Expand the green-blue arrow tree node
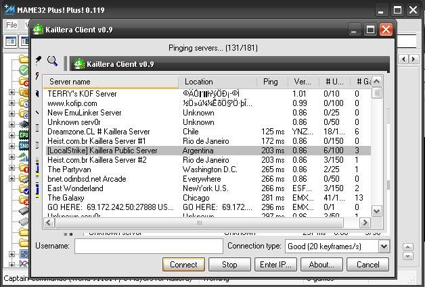Screen dimensions: 425x287 pyautogui.click(x=12, y=157)
